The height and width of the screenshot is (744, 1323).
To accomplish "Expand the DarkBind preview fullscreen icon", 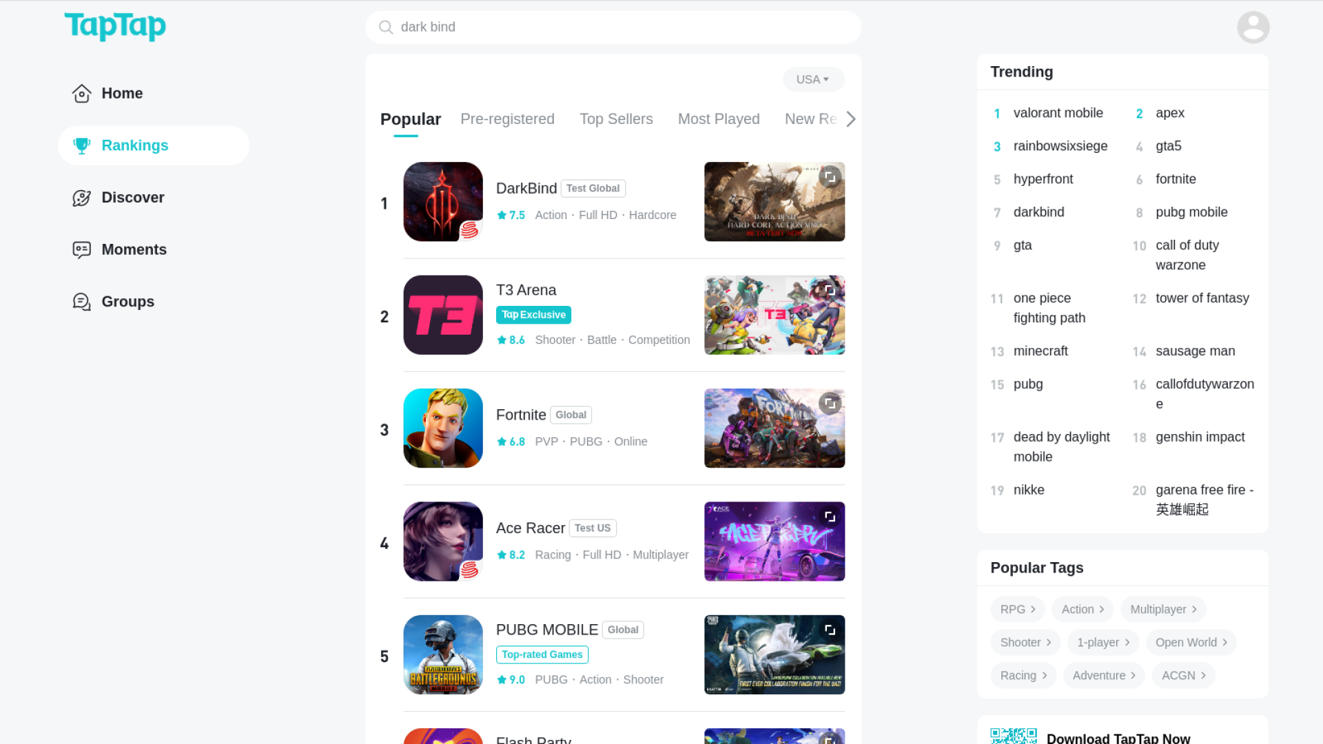I will [x=830, y=177].
